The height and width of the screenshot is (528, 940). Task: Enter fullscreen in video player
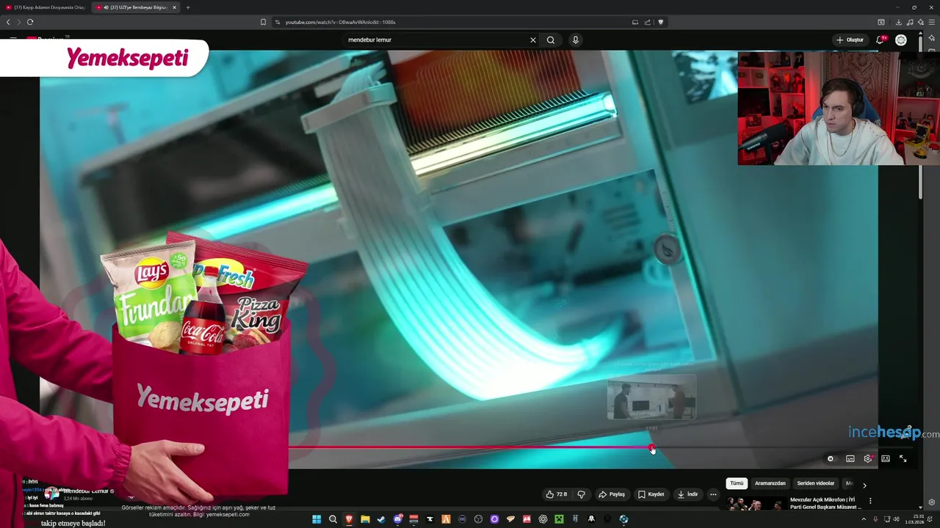pyautogui.click(x=903, y=459)
